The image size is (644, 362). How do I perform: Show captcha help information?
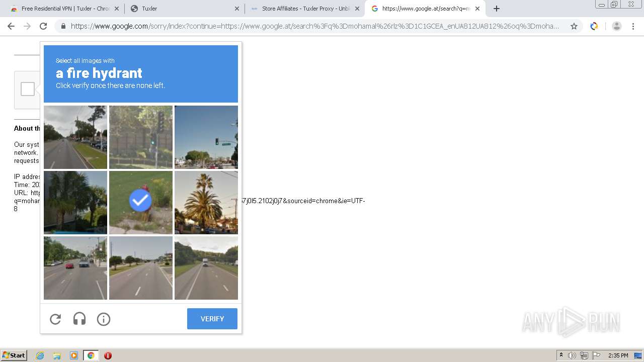(x=104, y=319)
